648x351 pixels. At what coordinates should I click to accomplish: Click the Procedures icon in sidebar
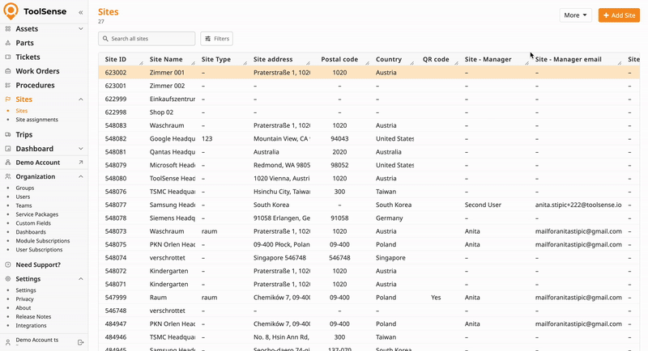point(8,85)
